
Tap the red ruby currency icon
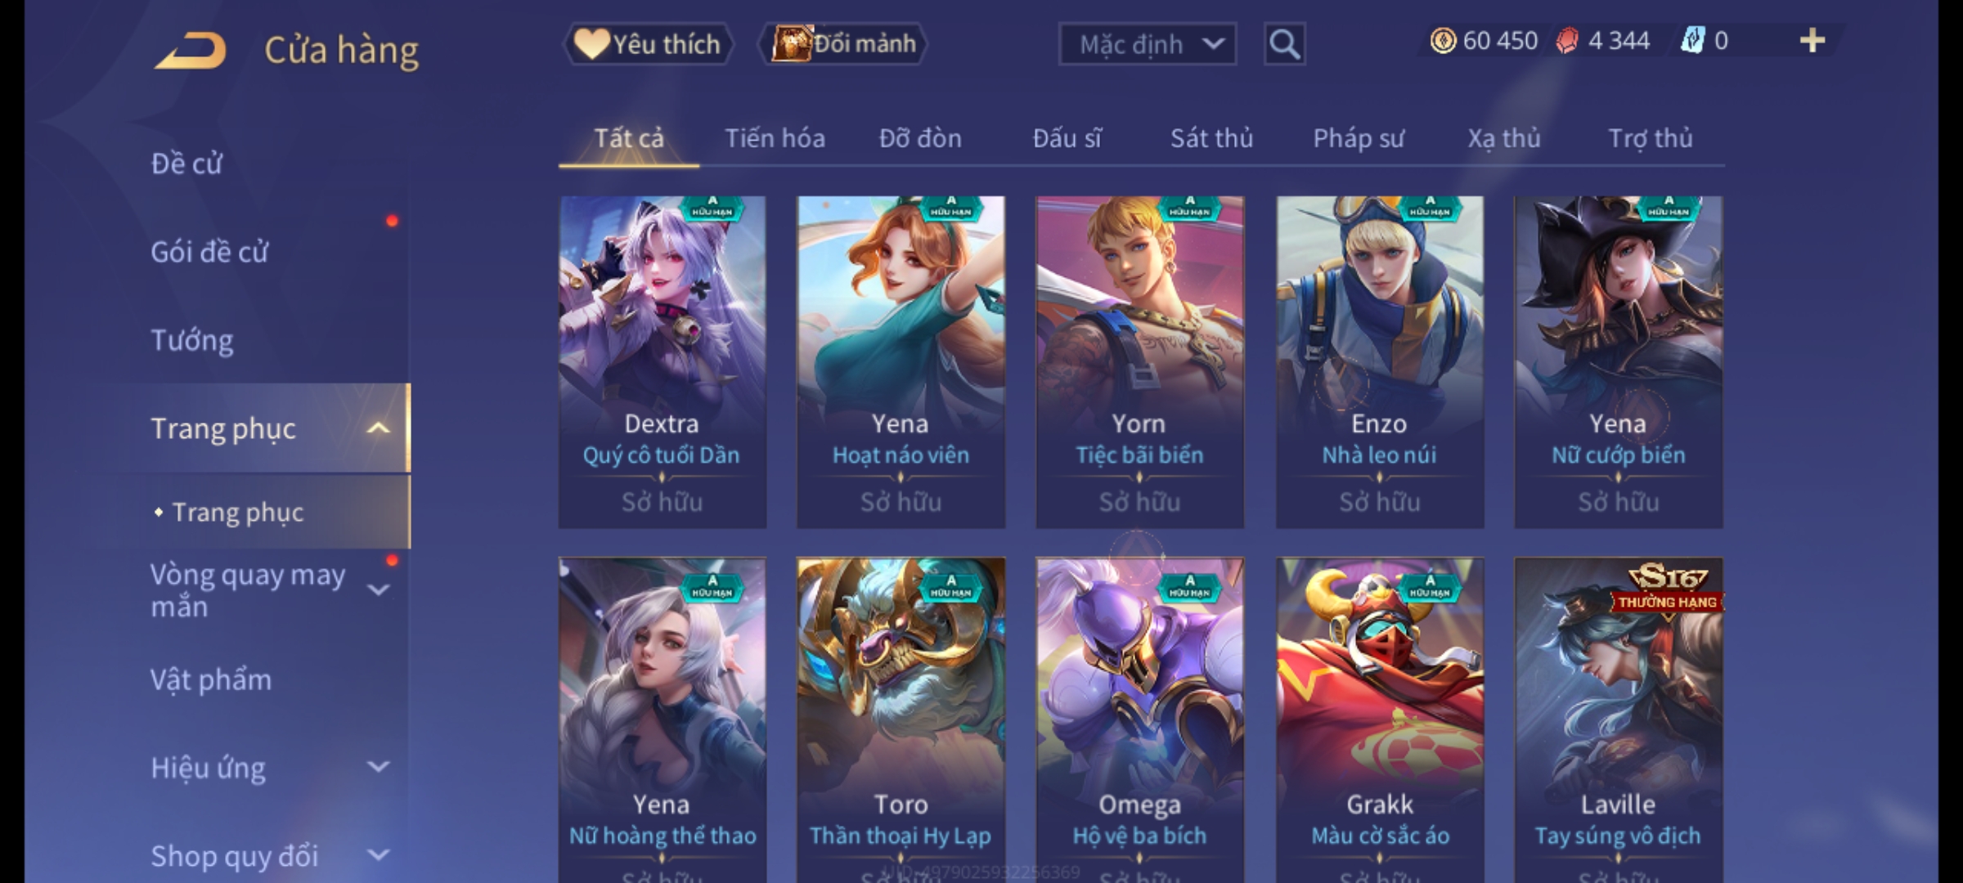(x=1566, y=41)
